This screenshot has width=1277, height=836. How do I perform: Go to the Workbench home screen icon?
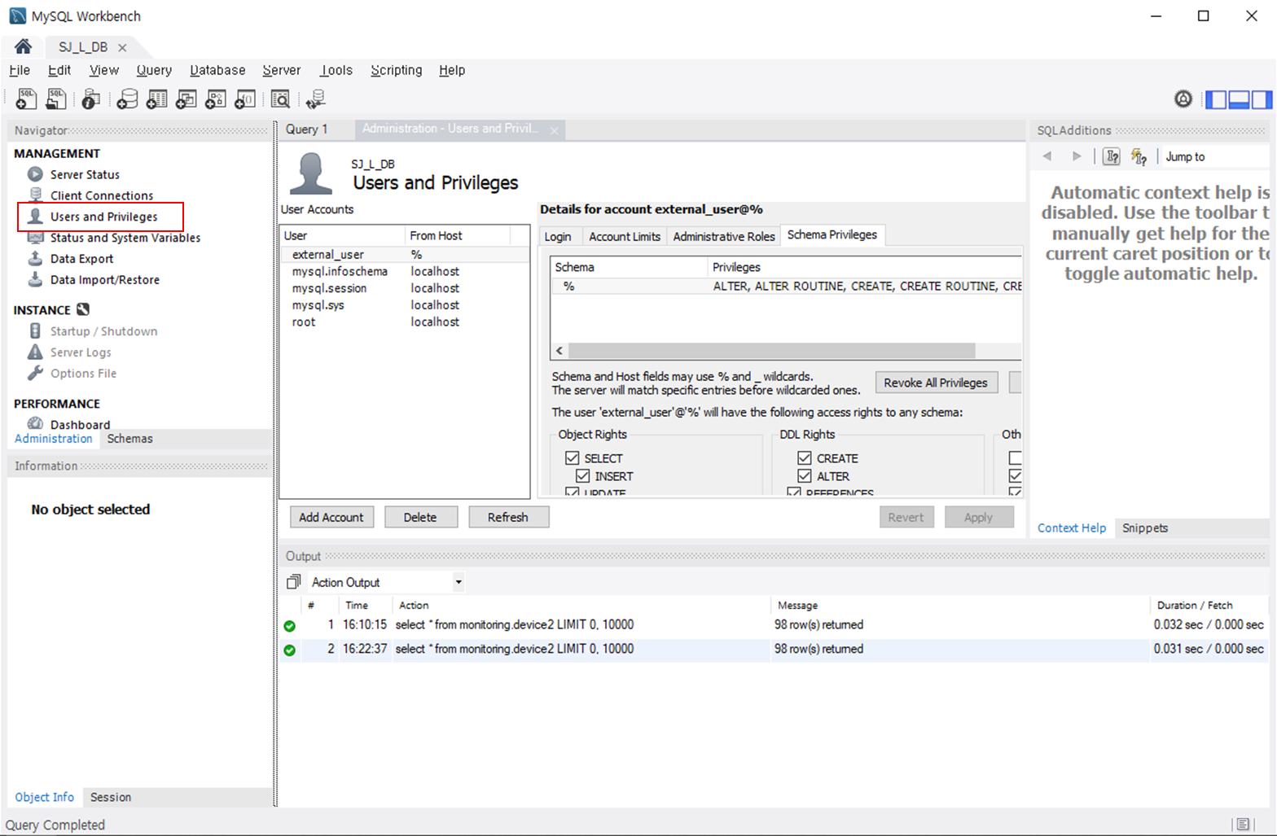click(23, 46)
